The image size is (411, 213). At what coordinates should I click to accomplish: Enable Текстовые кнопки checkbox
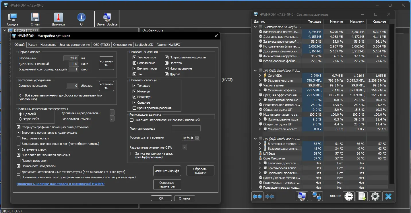tap(19, 138)
